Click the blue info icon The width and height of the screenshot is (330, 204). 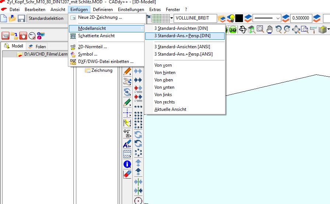click(127, 164)
